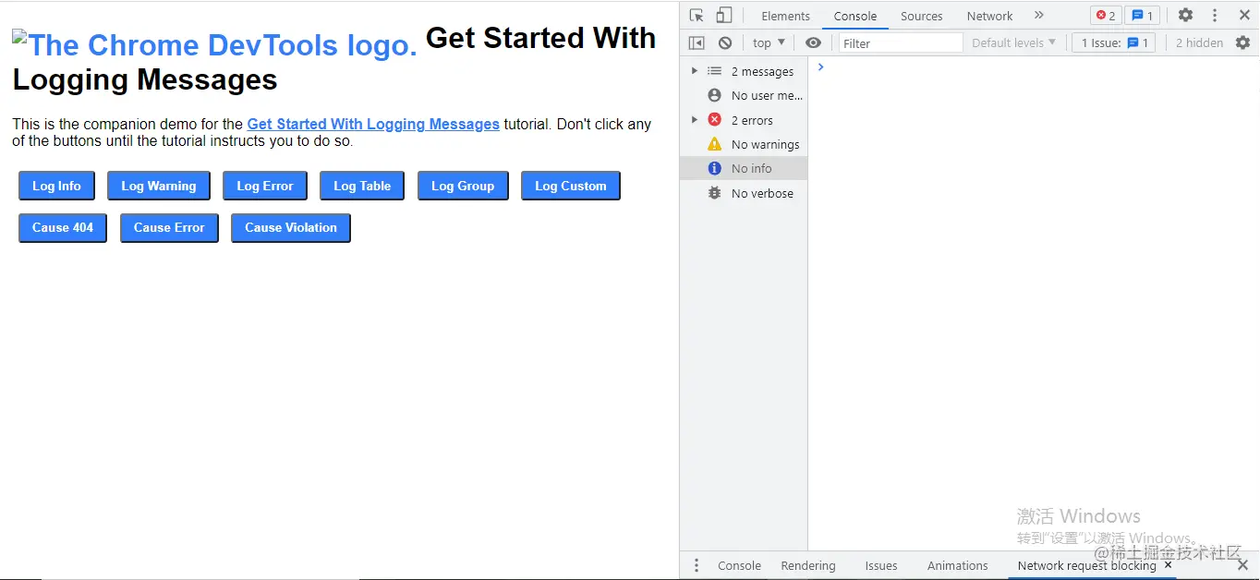This screenshot has width=1260, height=580.
Task: Switch to the Console tab at top
Action: click(x=855, y=16)
